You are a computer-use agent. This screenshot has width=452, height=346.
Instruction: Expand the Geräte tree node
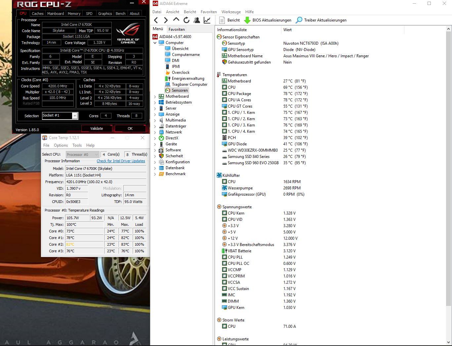click(x=155, y=144)
